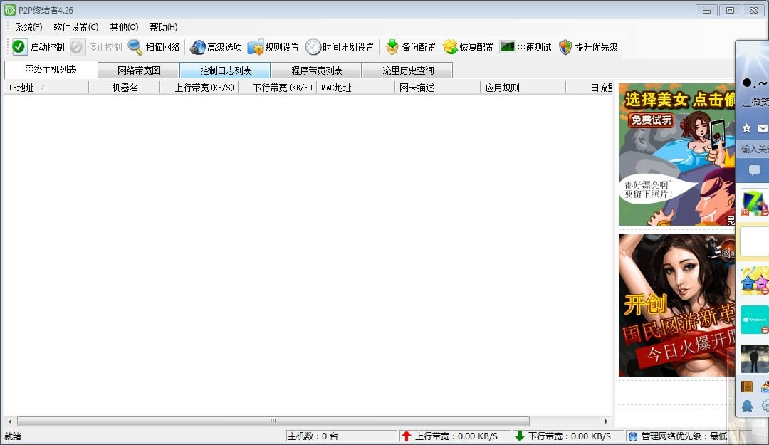Click 备份配置 backup config icon
The height and width of the screenshot is (445, 769).
(x=392, y=47)
